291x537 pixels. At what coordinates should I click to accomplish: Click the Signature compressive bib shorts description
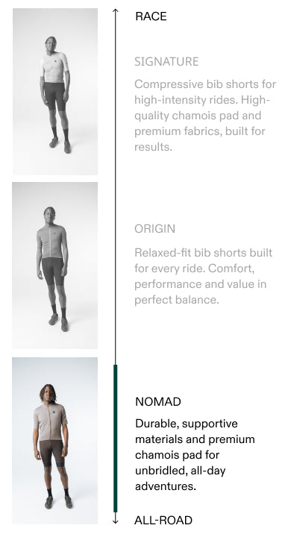click(x=205, y=116)
